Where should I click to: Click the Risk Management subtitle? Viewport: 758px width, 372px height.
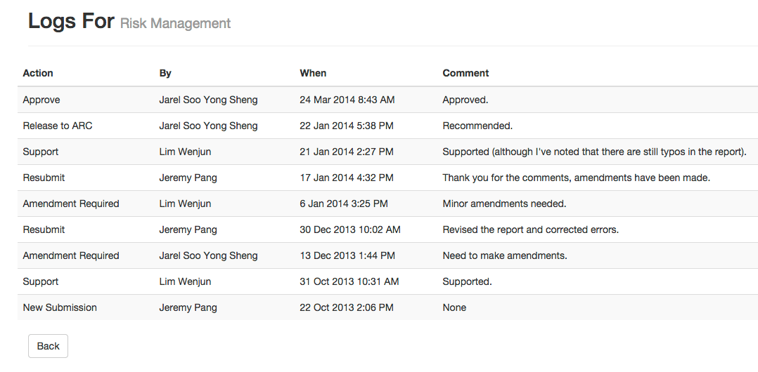click(x=176, y=23)
